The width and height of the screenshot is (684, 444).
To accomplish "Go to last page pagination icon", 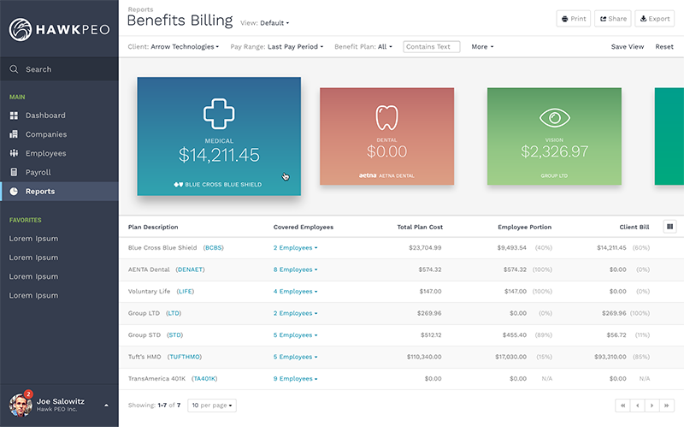I will 667,406.
